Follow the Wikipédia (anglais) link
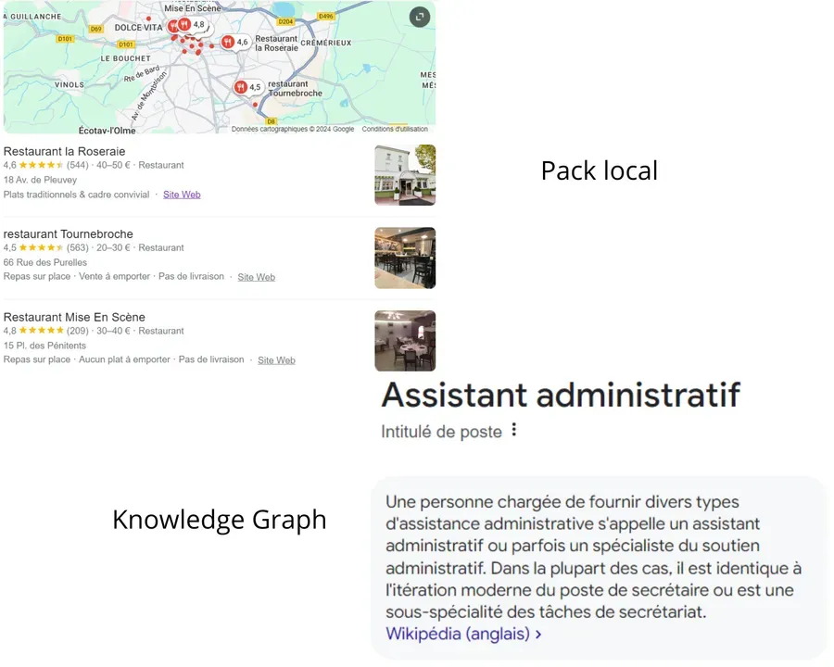Screen dimensions: 834x667 454,634
